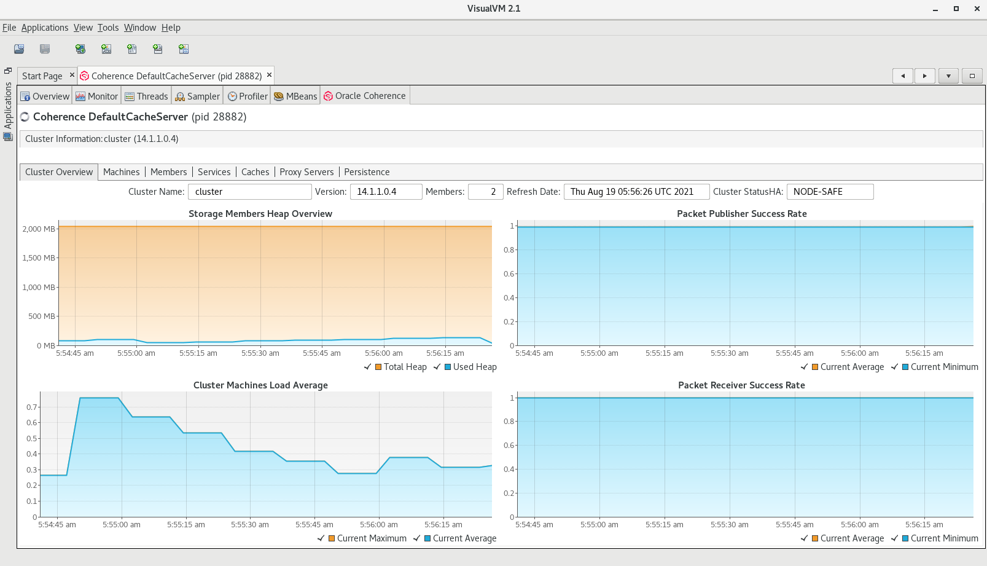
Task: Click the monitor icon below the Applications label
Action: pyautogui.click(x=8, y=136)
